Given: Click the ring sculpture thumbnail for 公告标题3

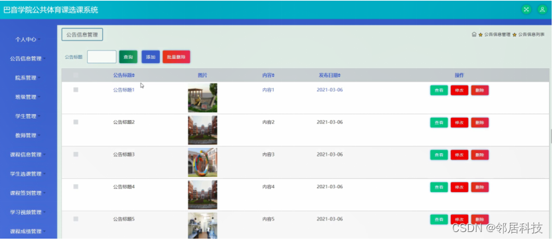Looking at the screenshot, I should click(x=202, y=162).
